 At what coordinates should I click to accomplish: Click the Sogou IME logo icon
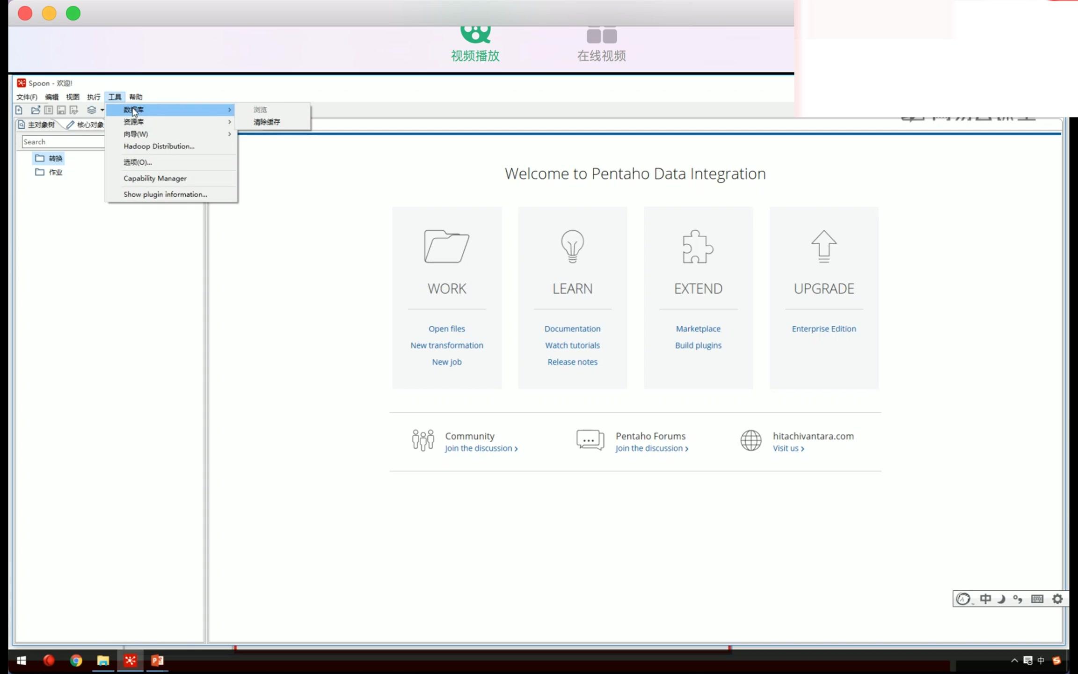(x=963, y=599)
